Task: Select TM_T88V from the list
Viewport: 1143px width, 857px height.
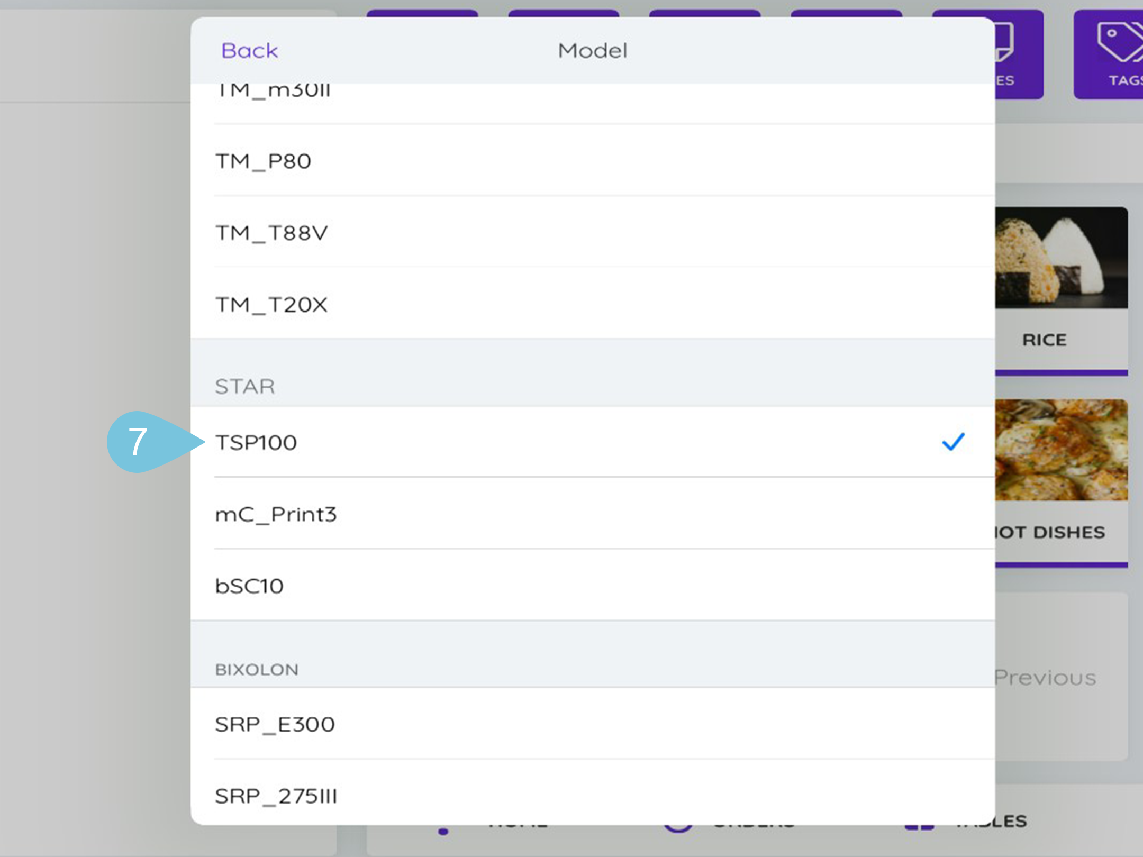Action: 271,233
